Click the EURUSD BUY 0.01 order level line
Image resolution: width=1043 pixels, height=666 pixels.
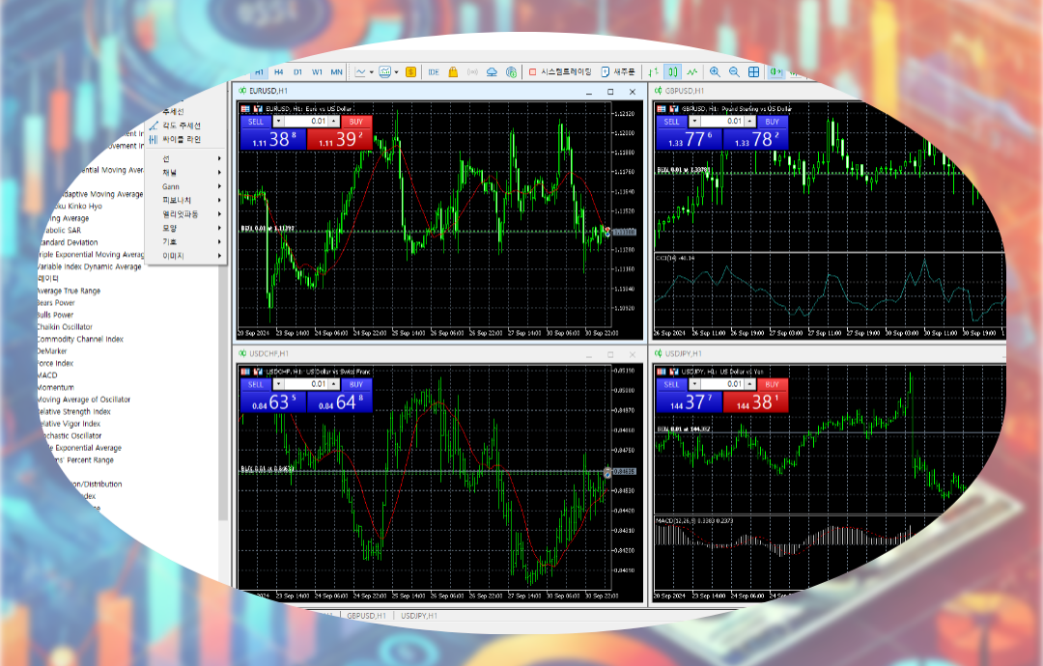[422, 231]
